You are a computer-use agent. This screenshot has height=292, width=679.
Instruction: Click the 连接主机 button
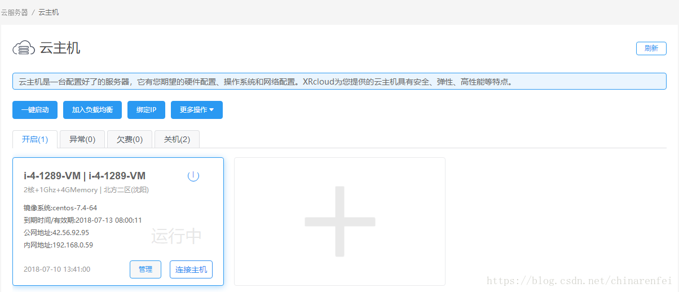pos(191,269)
